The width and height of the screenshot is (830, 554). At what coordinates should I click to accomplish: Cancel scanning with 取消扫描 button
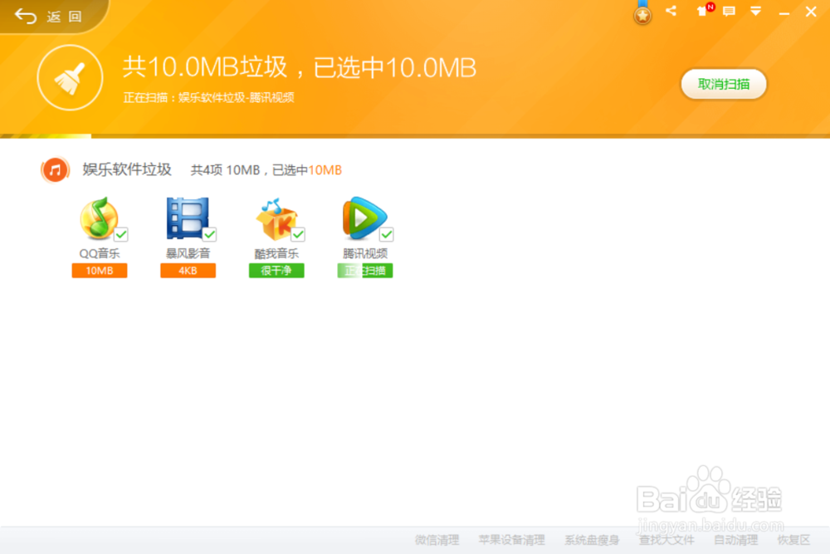[x=724, y=84]
